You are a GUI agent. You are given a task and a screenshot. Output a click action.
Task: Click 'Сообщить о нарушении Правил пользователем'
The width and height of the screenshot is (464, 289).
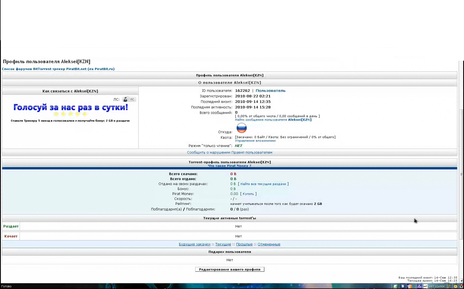230,152
